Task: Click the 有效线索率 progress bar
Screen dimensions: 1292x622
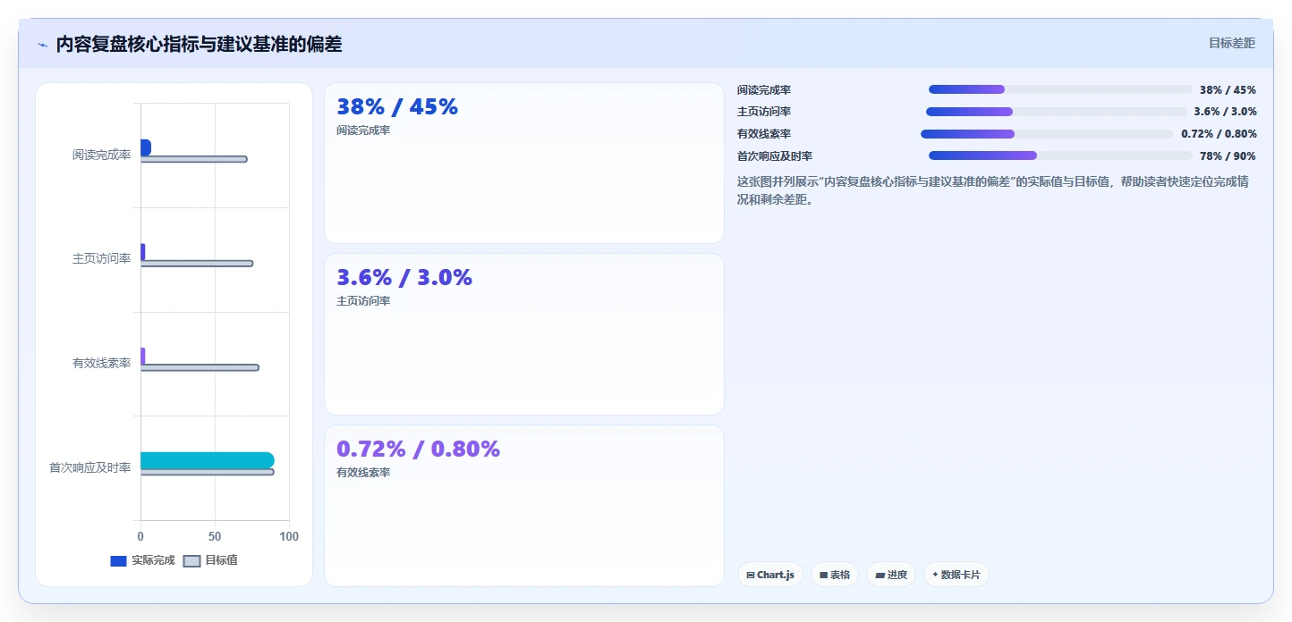Action: pyautogui.click(x=1047, y=134)
